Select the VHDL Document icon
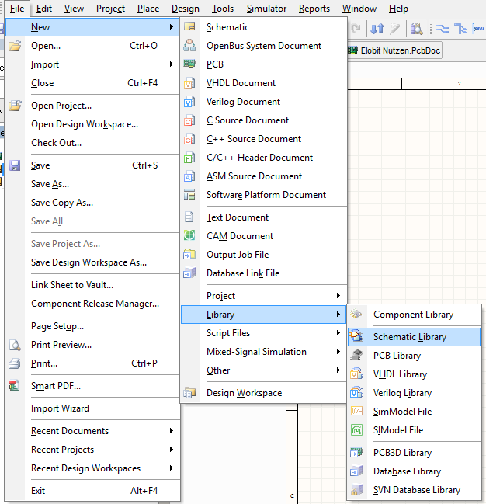Image resolution: width=486 pixels, height=504 pixels. pyautogui.click(x=190, y=83)
